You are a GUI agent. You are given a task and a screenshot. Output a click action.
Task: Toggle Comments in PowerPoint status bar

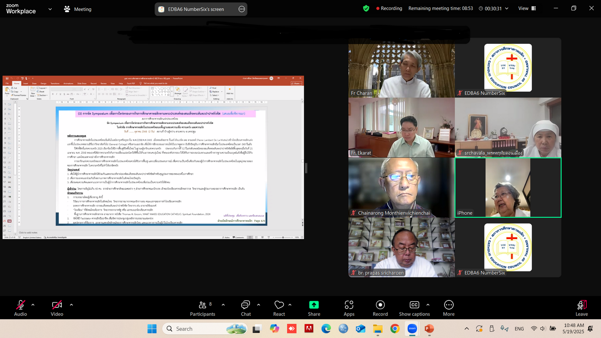coord(238,237)
